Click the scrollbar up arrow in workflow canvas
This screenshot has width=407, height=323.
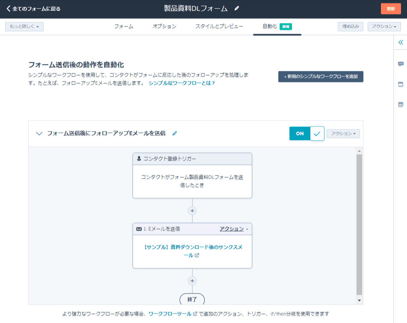359,151
